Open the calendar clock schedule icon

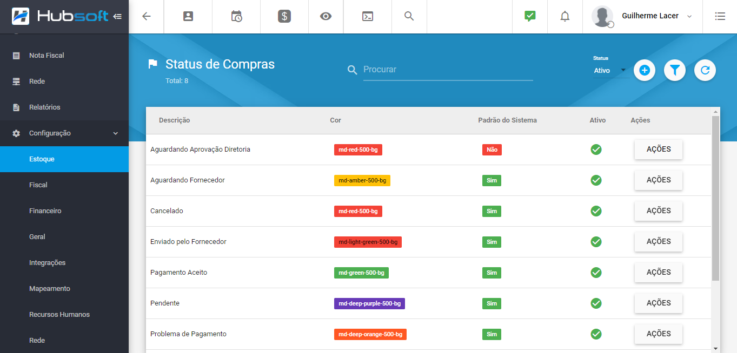(x=236, y=16)
